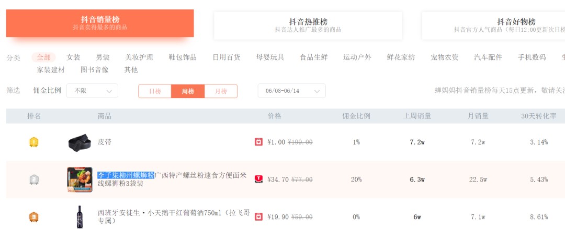Image resolution: width=565 pixels, height=229 pixels.
Task: Click the red shop icon beside ¥19.90
Action: [258, 217]
